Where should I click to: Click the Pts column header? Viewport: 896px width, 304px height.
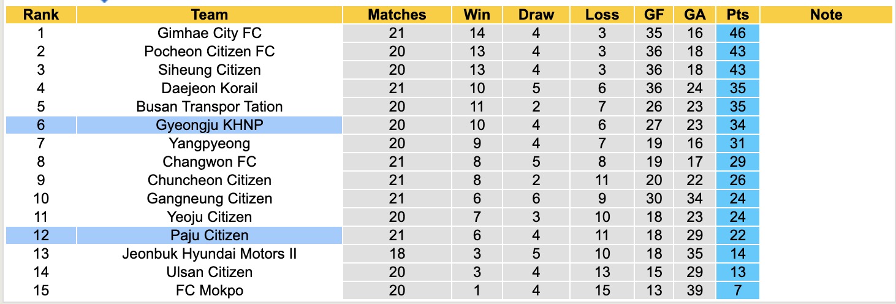737,15
